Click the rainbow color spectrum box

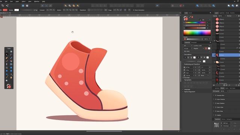197,33
